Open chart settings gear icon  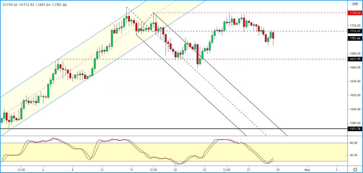point(355,169)
